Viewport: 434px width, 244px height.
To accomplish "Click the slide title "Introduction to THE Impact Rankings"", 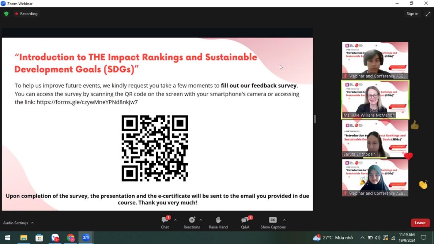I will [136, 63].
